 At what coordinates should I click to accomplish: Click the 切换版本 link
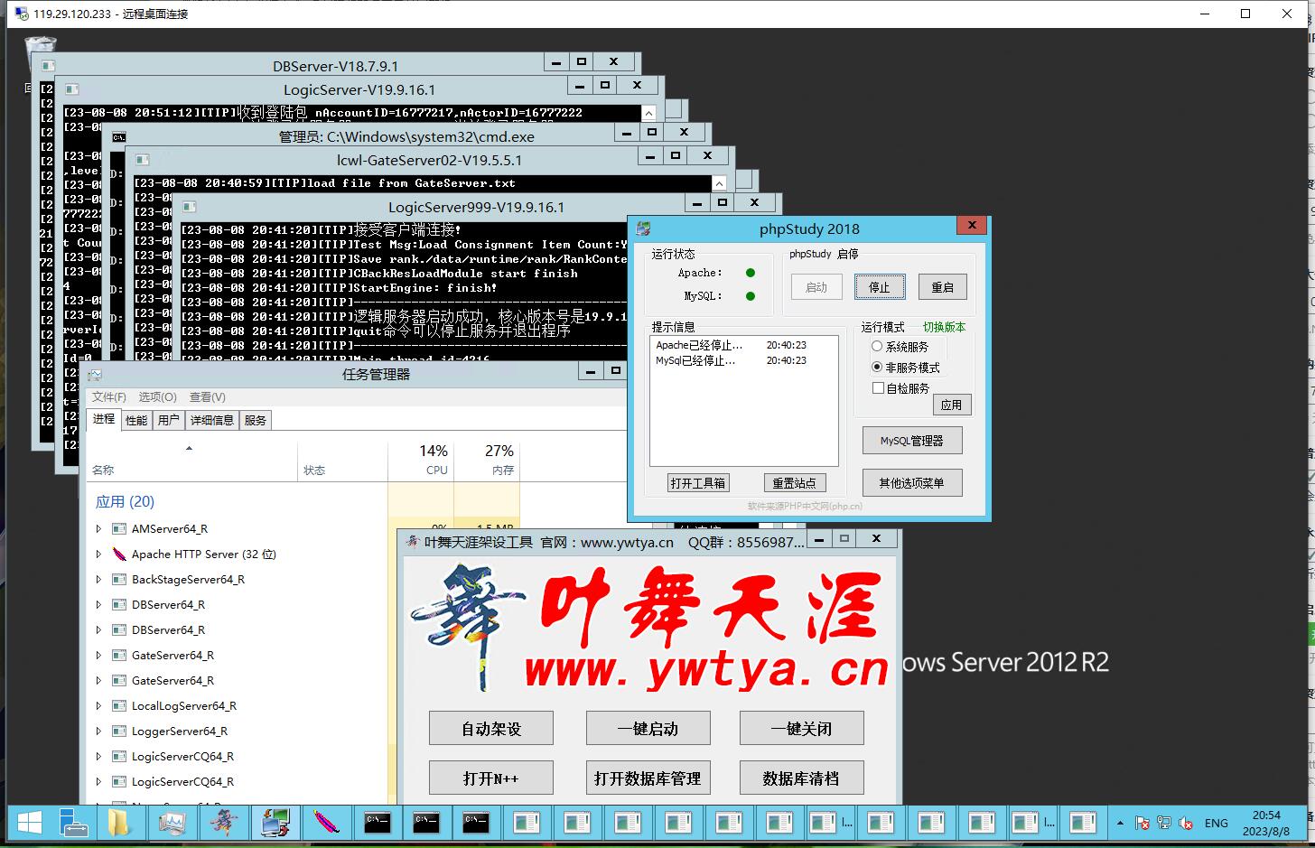pos(944,327)
